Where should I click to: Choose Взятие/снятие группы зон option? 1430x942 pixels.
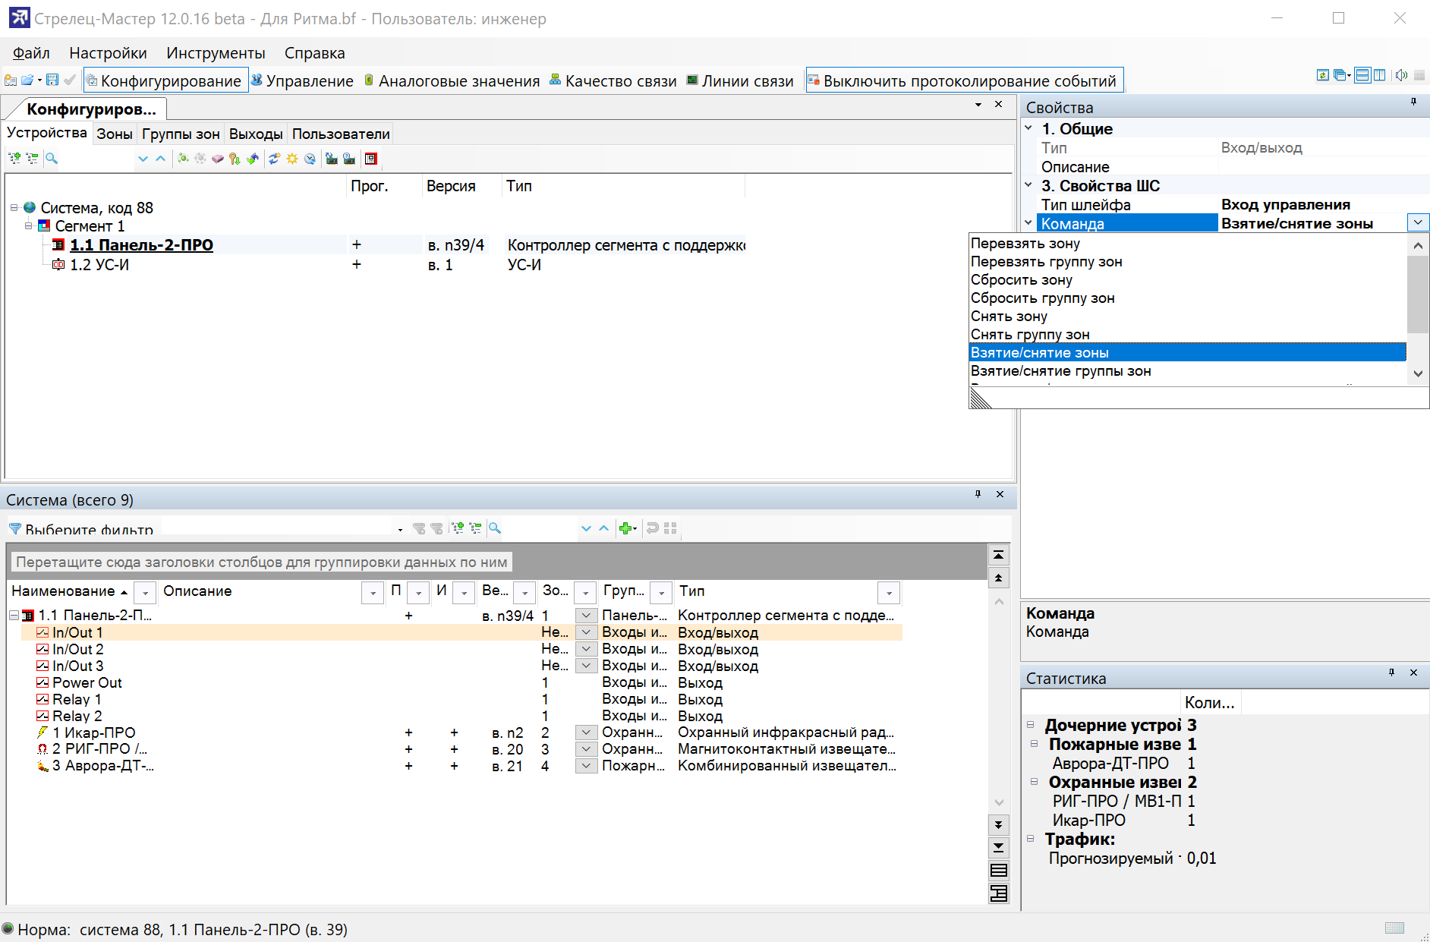(x=1187, y=371)
